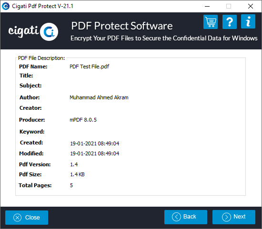Click the 'Encrypt Your PDF Files' tagline
Image resolution: width=262 pixels, height=229 pixels.
click(164, 38)
